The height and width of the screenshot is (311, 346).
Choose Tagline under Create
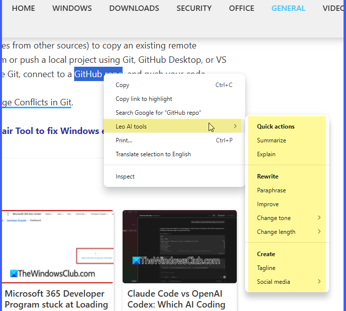pyautogui.click(x=287, y=268)
